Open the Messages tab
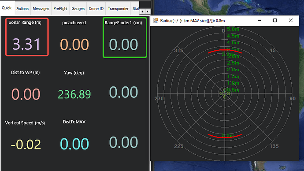The height and width of the screenshot is (171, 304). point(41,9)
